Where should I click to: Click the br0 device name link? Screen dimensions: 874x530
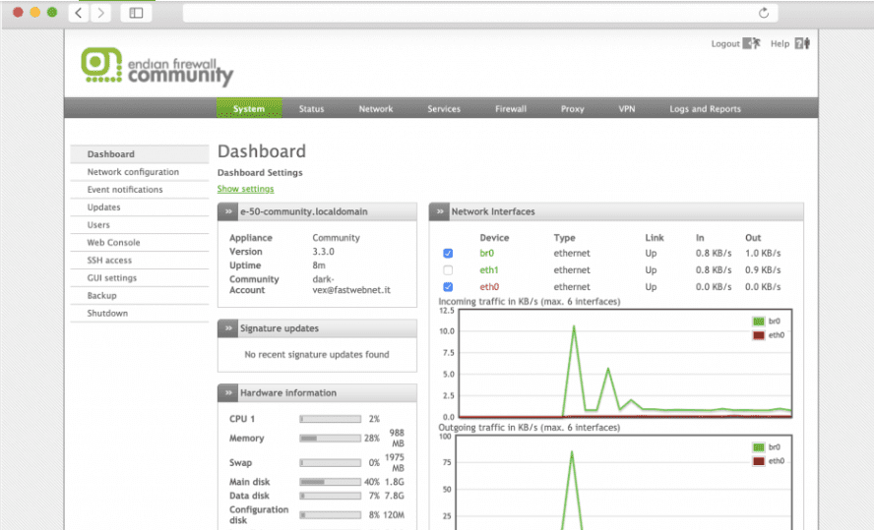click(486, 254)
